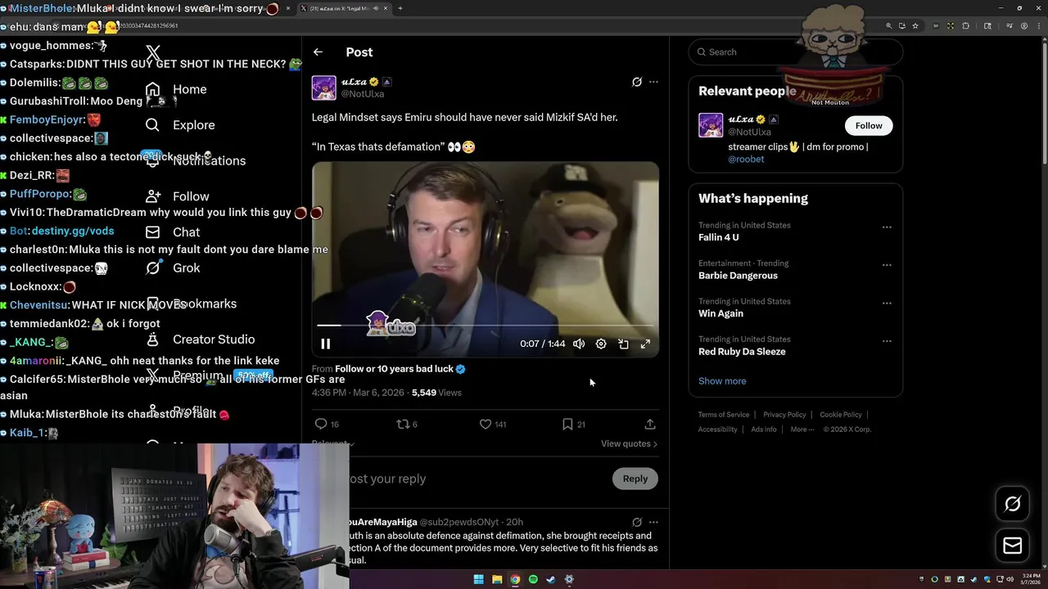Bookmark this page with the star icon
Screen dimensions: 1048x589
point(914,25)
